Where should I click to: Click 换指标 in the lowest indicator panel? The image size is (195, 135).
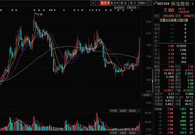(133, 133)
